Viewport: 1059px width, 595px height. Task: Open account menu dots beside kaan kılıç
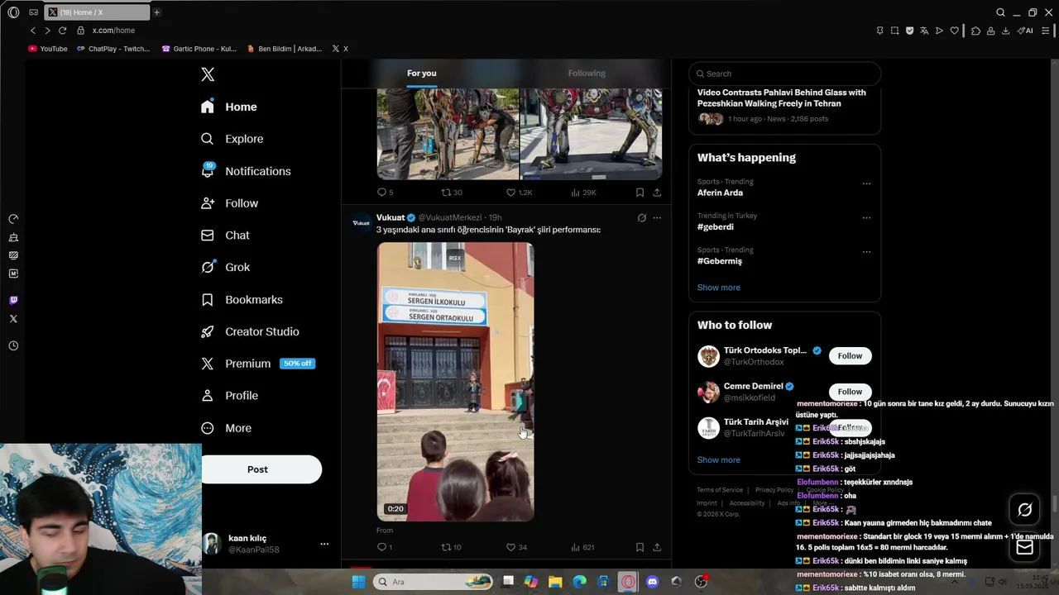(324, 544)
